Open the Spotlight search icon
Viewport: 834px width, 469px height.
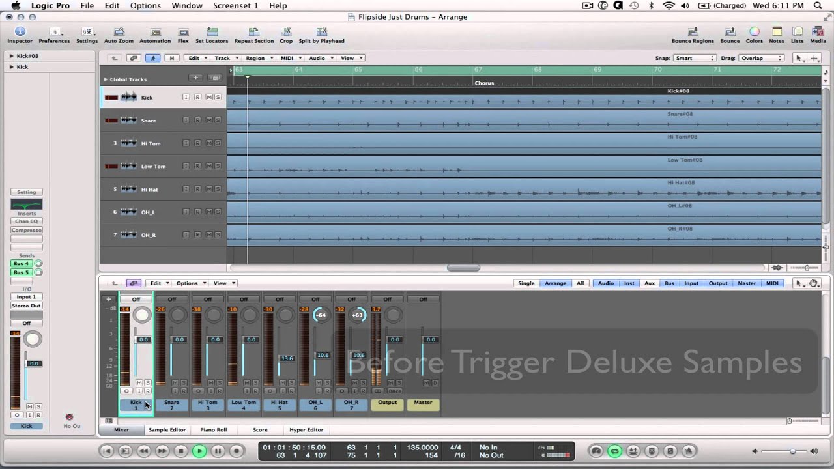point(818,5)
